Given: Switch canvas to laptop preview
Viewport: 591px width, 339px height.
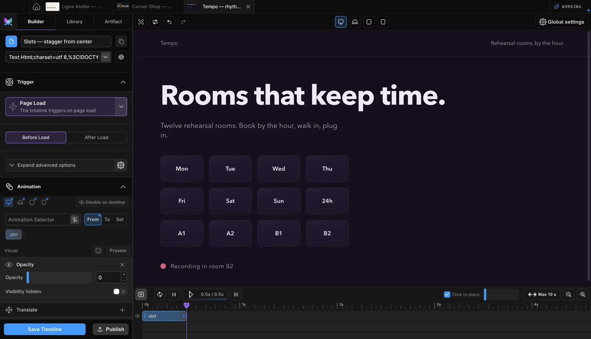Looking at the screenshot, I should (355, 22).
